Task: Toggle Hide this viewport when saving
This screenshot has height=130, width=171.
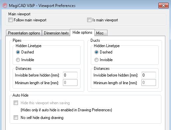Action: pos(16,103)
